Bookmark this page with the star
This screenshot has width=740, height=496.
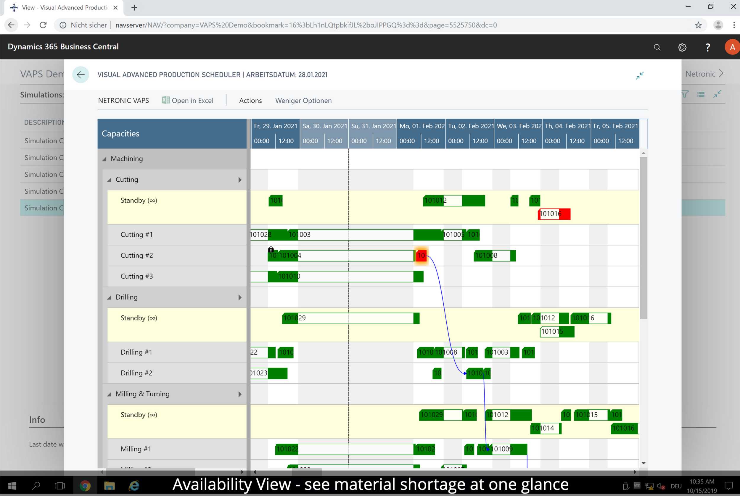(x=698, y=25)
